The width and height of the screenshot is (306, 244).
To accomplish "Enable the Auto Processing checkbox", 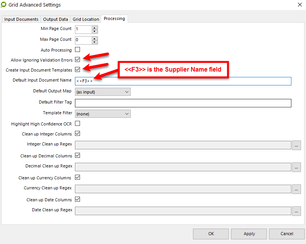I will [78, 50].
